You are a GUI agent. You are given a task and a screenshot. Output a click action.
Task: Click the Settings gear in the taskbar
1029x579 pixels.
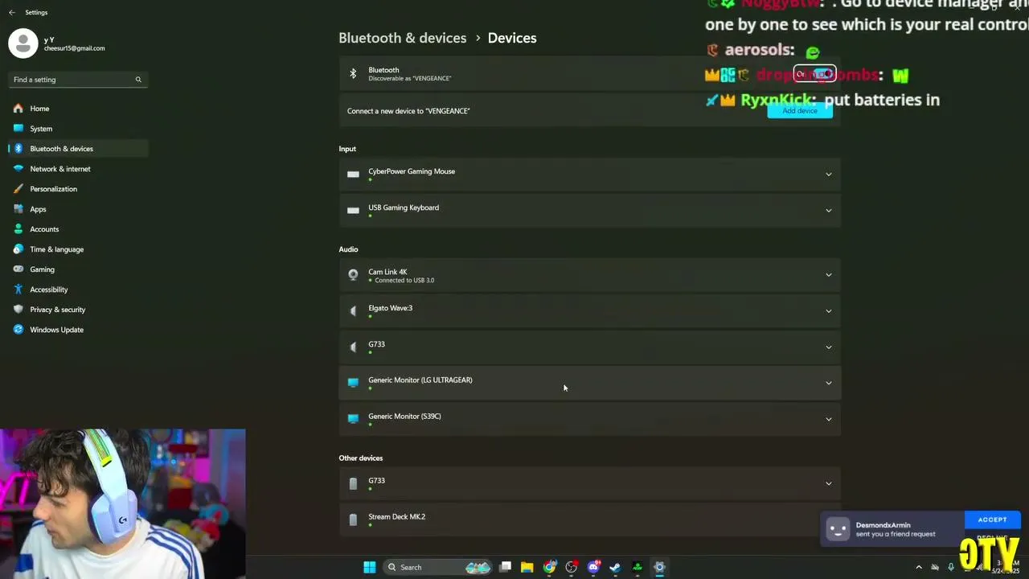(659, 567)
